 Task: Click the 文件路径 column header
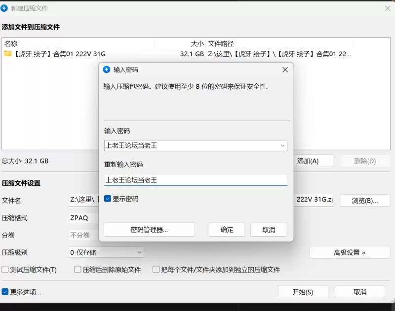279,44
